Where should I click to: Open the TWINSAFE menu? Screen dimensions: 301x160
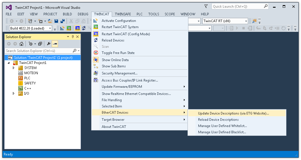pos(123,14)
